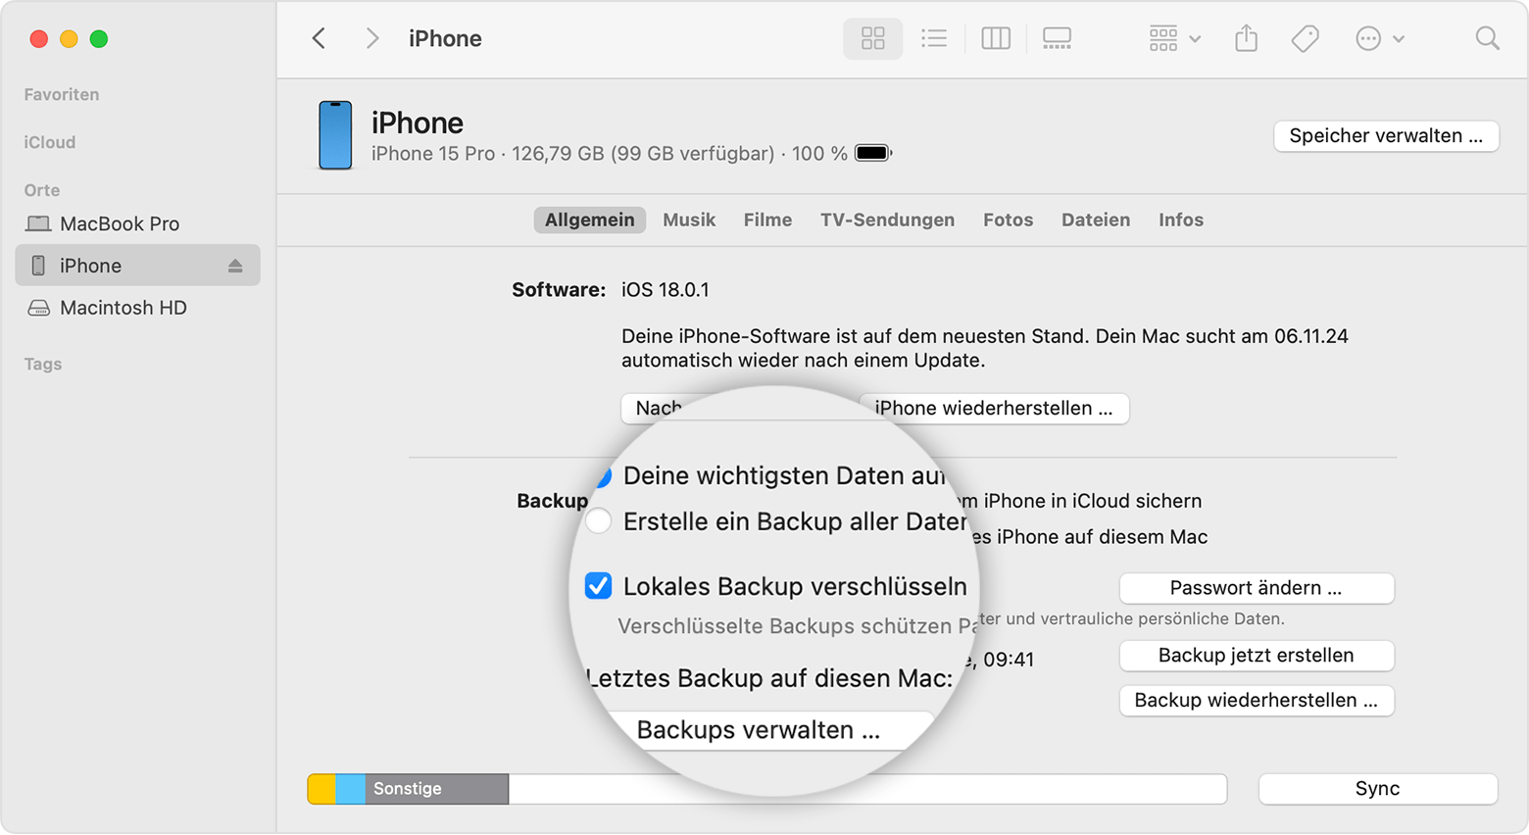Click Passwort ändern button

pyautogui.click(x=1257, y=588)
